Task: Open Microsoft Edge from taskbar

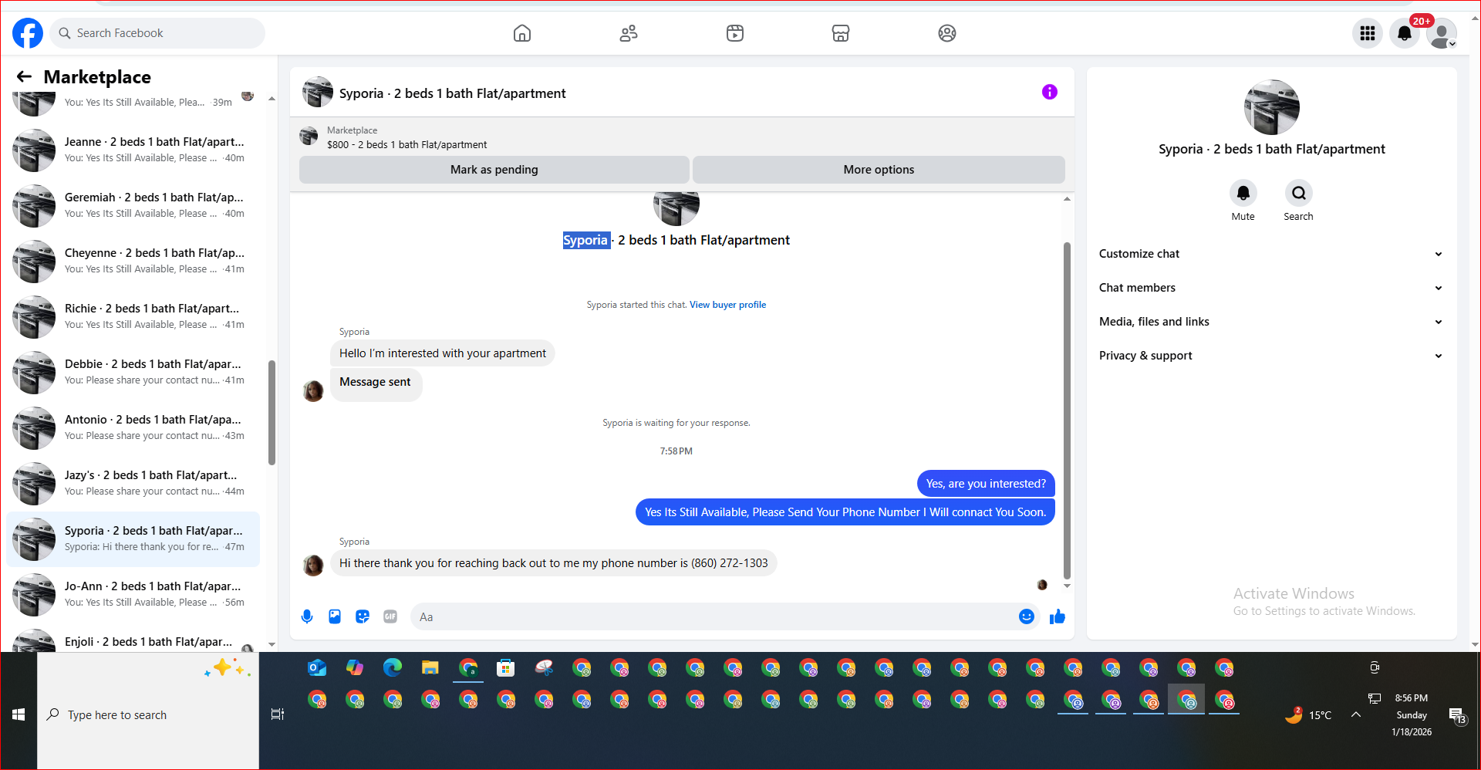Action: point(393,668)
